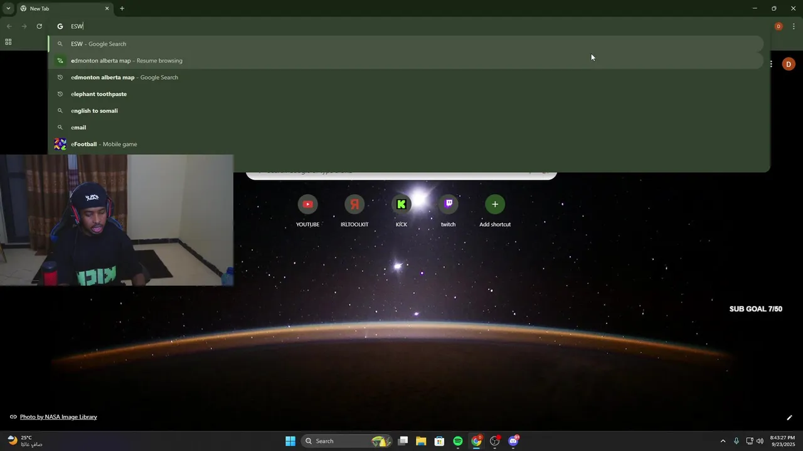
Task: Select elephant toothpaste suggestion
Action: pyautogui.click(x=406, y=94)
